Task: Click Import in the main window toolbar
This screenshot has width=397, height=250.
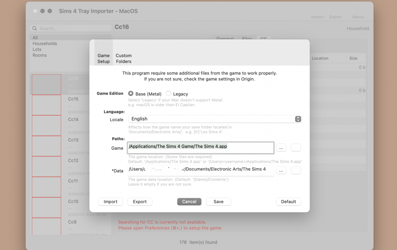Action: [x=318, y=17]
